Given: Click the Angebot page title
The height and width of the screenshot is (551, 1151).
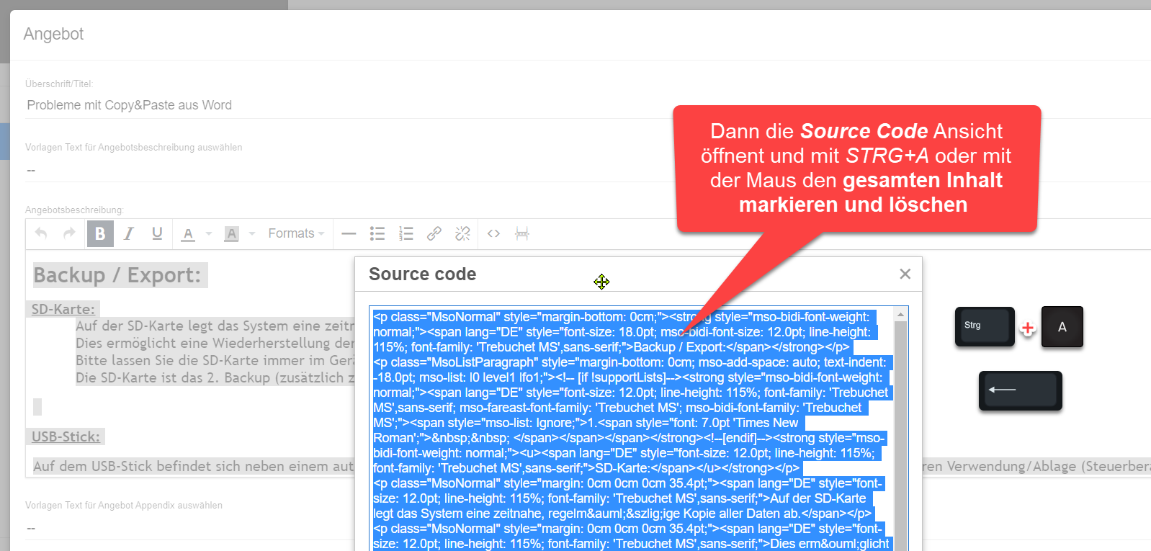Looking at the screenshot, I should (x=53, y=34).
